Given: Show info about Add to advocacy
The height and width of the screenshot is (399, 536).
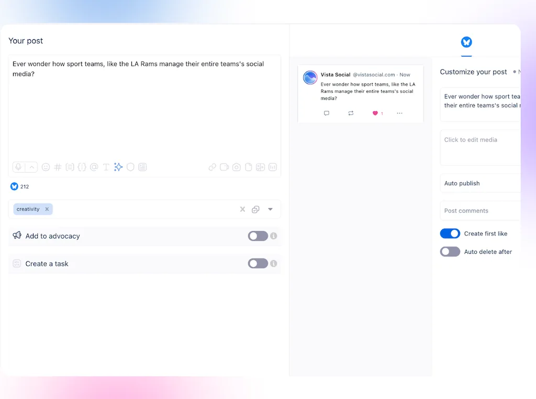Looking at the screenshot, I should tap(273, 236).
